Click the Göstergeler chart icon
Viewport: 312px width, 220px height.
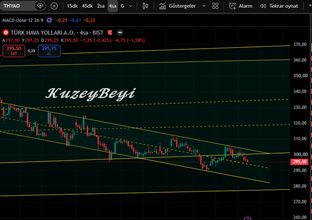click(x=163, y=6)
